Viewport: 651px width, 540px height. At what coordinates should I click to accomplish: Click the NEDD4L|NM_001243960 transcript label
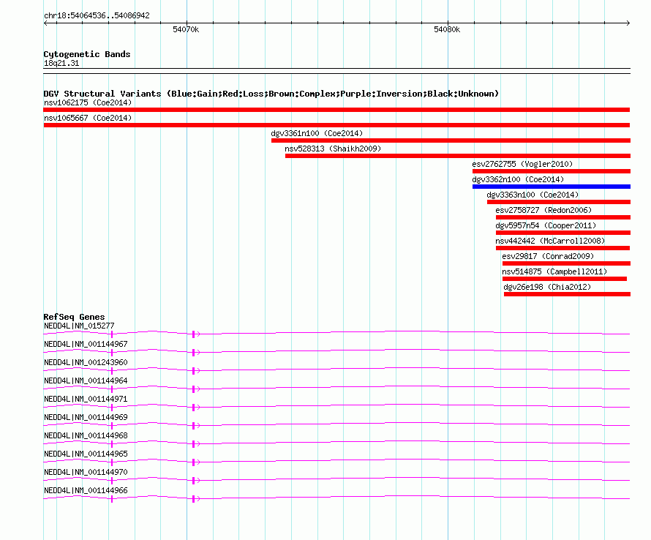click(x=86, y=363)
